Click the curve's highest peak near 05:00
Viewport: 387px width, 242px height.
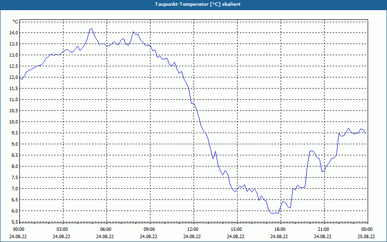point(91,29)
